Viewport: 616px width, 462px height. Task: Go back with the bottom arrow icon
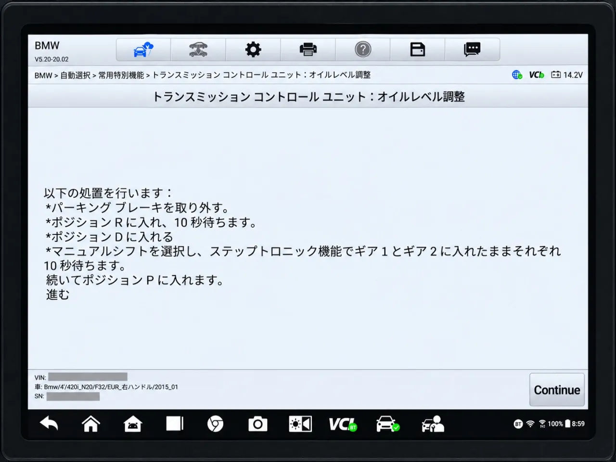[x=49, y=424]
